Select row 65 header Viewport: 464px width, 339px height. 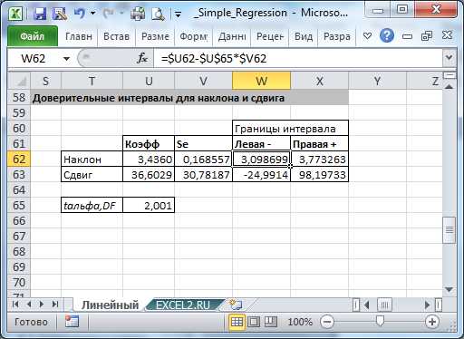pyautogui.click(x=19, y=206)
